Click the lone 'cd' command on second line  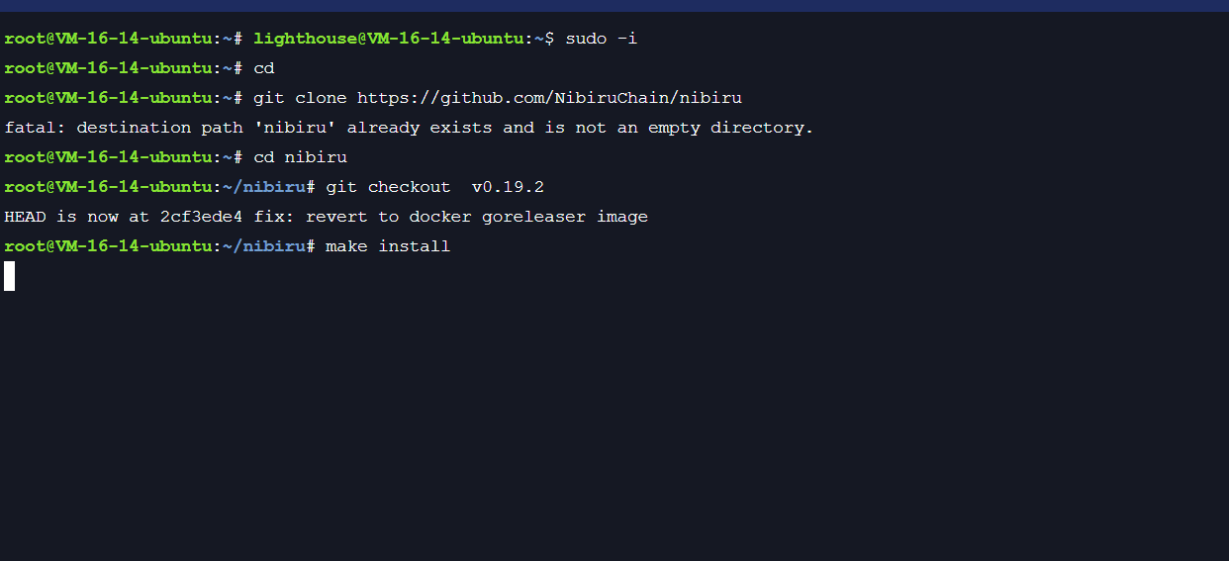click(263, 68)
